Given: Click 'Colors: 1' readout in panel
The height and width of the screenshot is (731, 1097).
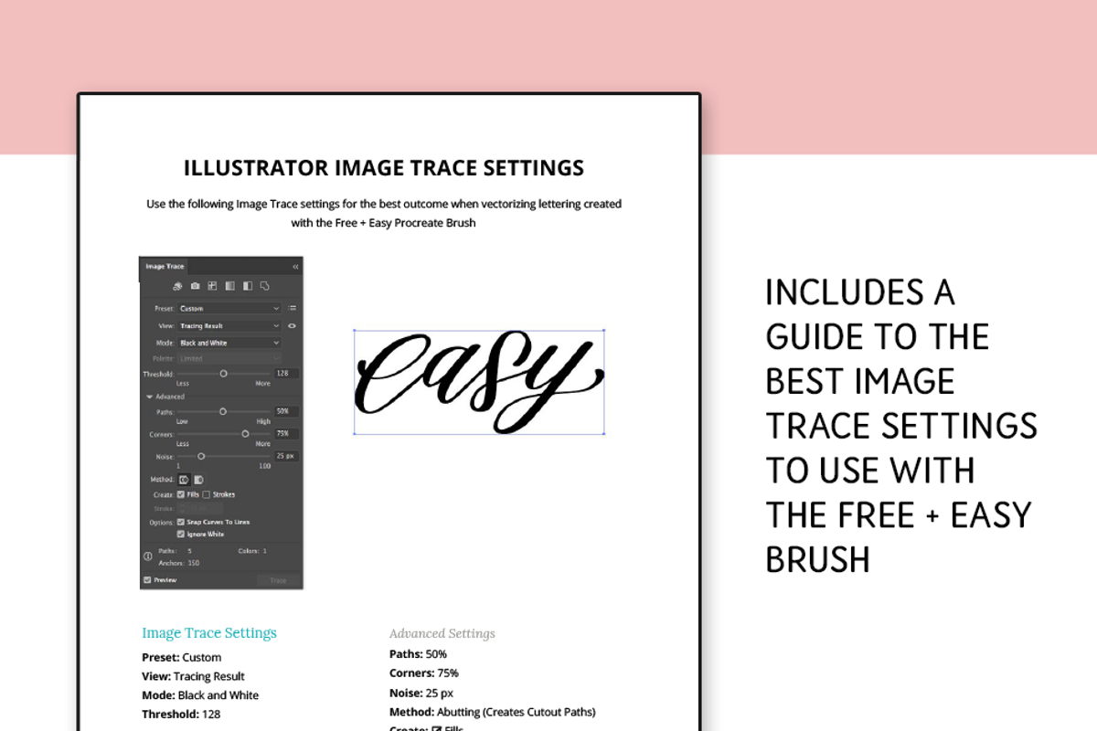Looking at the screenshot, I should pyautogui.click(x=252, y=551).
